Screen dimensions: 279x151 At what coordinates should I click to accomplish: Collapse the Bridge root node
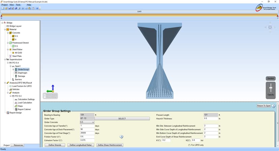click(2, 23)
